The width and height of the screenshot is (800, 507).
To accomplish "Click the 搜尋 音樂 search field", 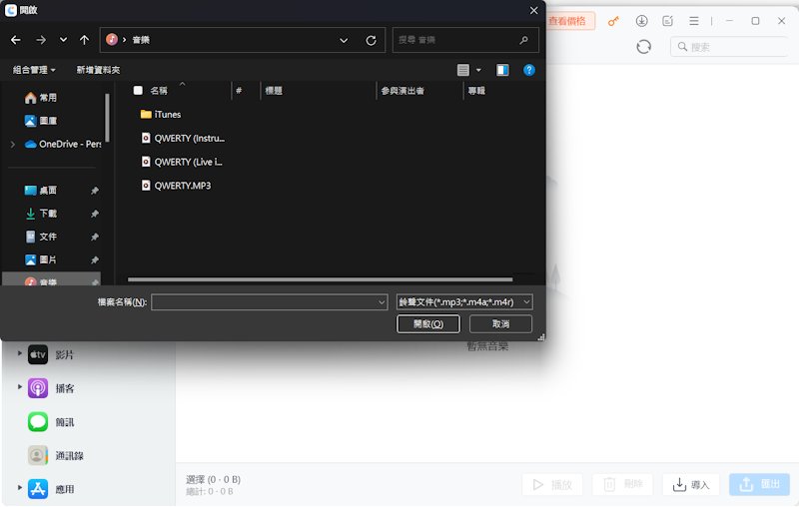I will tap(465, 40).
